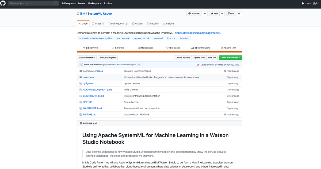This screenshot has height=169, width=321.
Task: Open 'Update links in README' commit message
Action: tap(136, 114)
